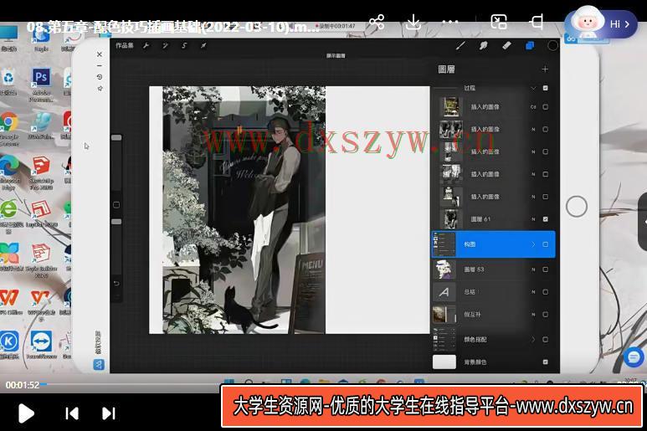Select the 背景颜色 background layer row
The height and width of the screenshot is (431, 647).
click(493, 362)
